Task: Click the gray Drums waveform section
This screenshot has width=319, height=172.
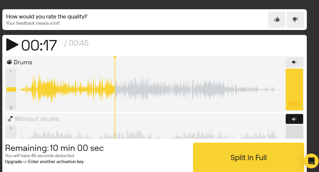Action: click(x=198, y=89)
